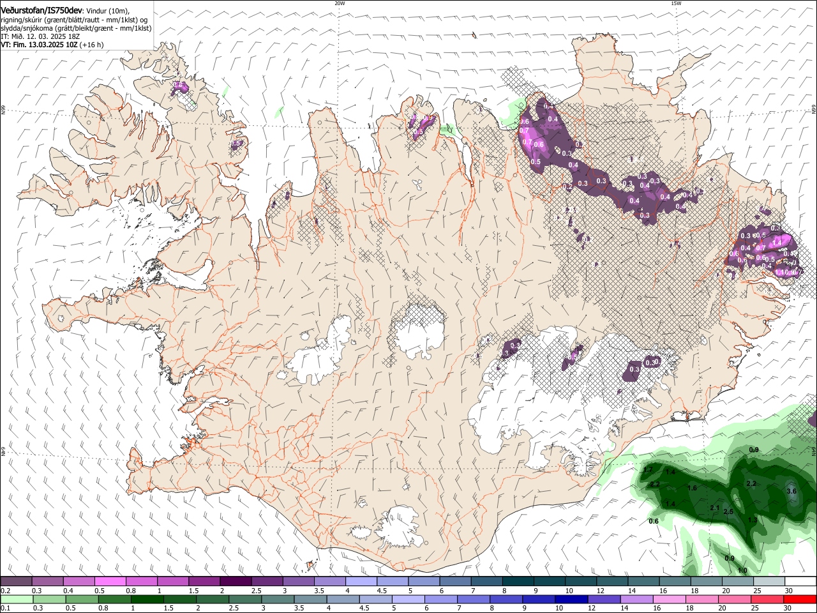The height and width of the screenshot is (613, 817).
Task: Select the darkest purple snow swatch labelled 2
Action: coord(235,582)
